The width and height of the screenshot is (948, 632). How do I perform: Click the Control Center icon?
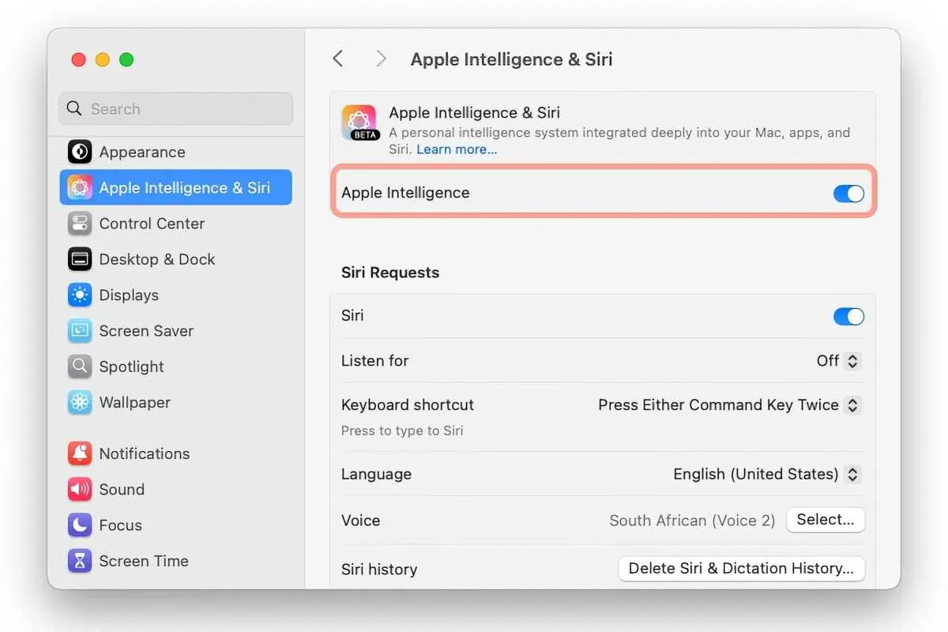80,224
